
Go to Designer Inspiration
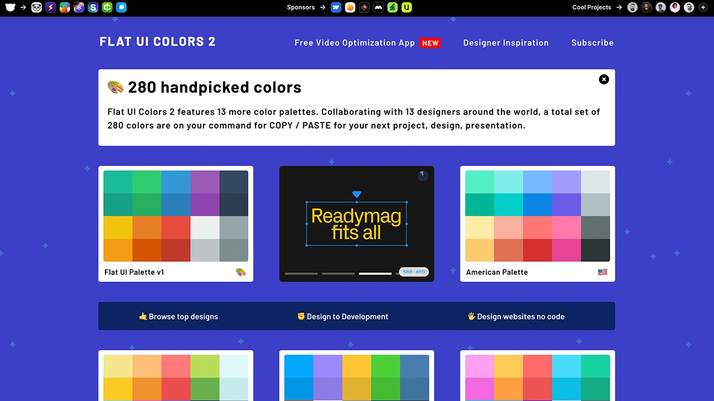pyautogui.click(x=505, y=43)
